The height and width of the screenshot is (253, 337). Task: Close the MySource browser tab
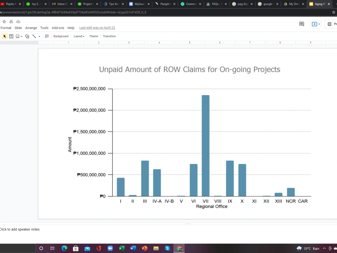point(149,4)
